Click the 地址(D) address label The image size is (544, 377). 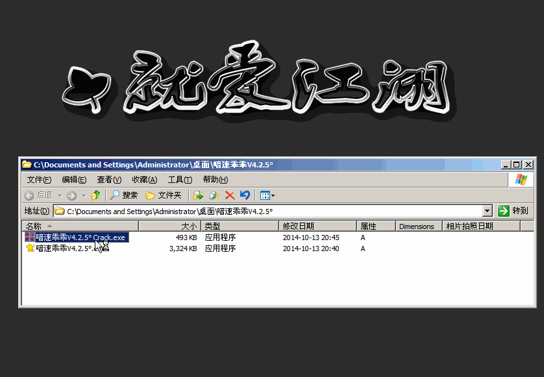click(x=37, y=211)
